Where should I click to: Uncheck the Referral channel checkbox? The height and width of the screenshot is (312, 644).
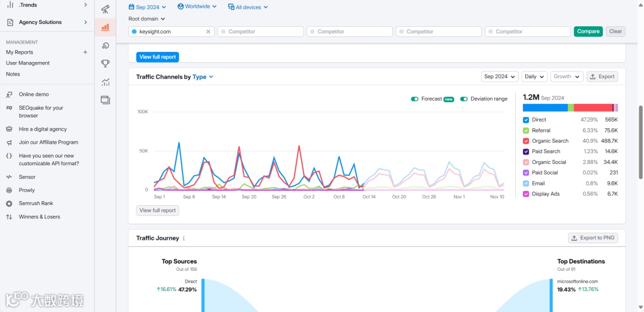(526, 130)
